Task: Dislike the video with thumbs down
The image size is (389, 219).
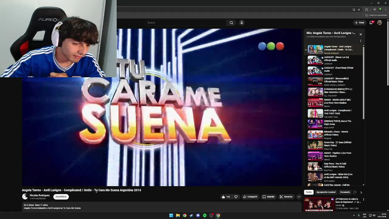Action: 236,197
